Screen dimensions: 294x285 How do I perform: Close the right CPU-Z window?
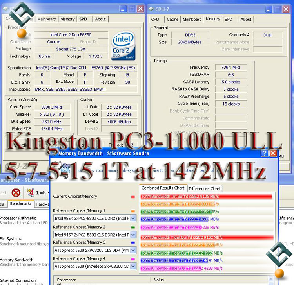[x=286, y=9]
